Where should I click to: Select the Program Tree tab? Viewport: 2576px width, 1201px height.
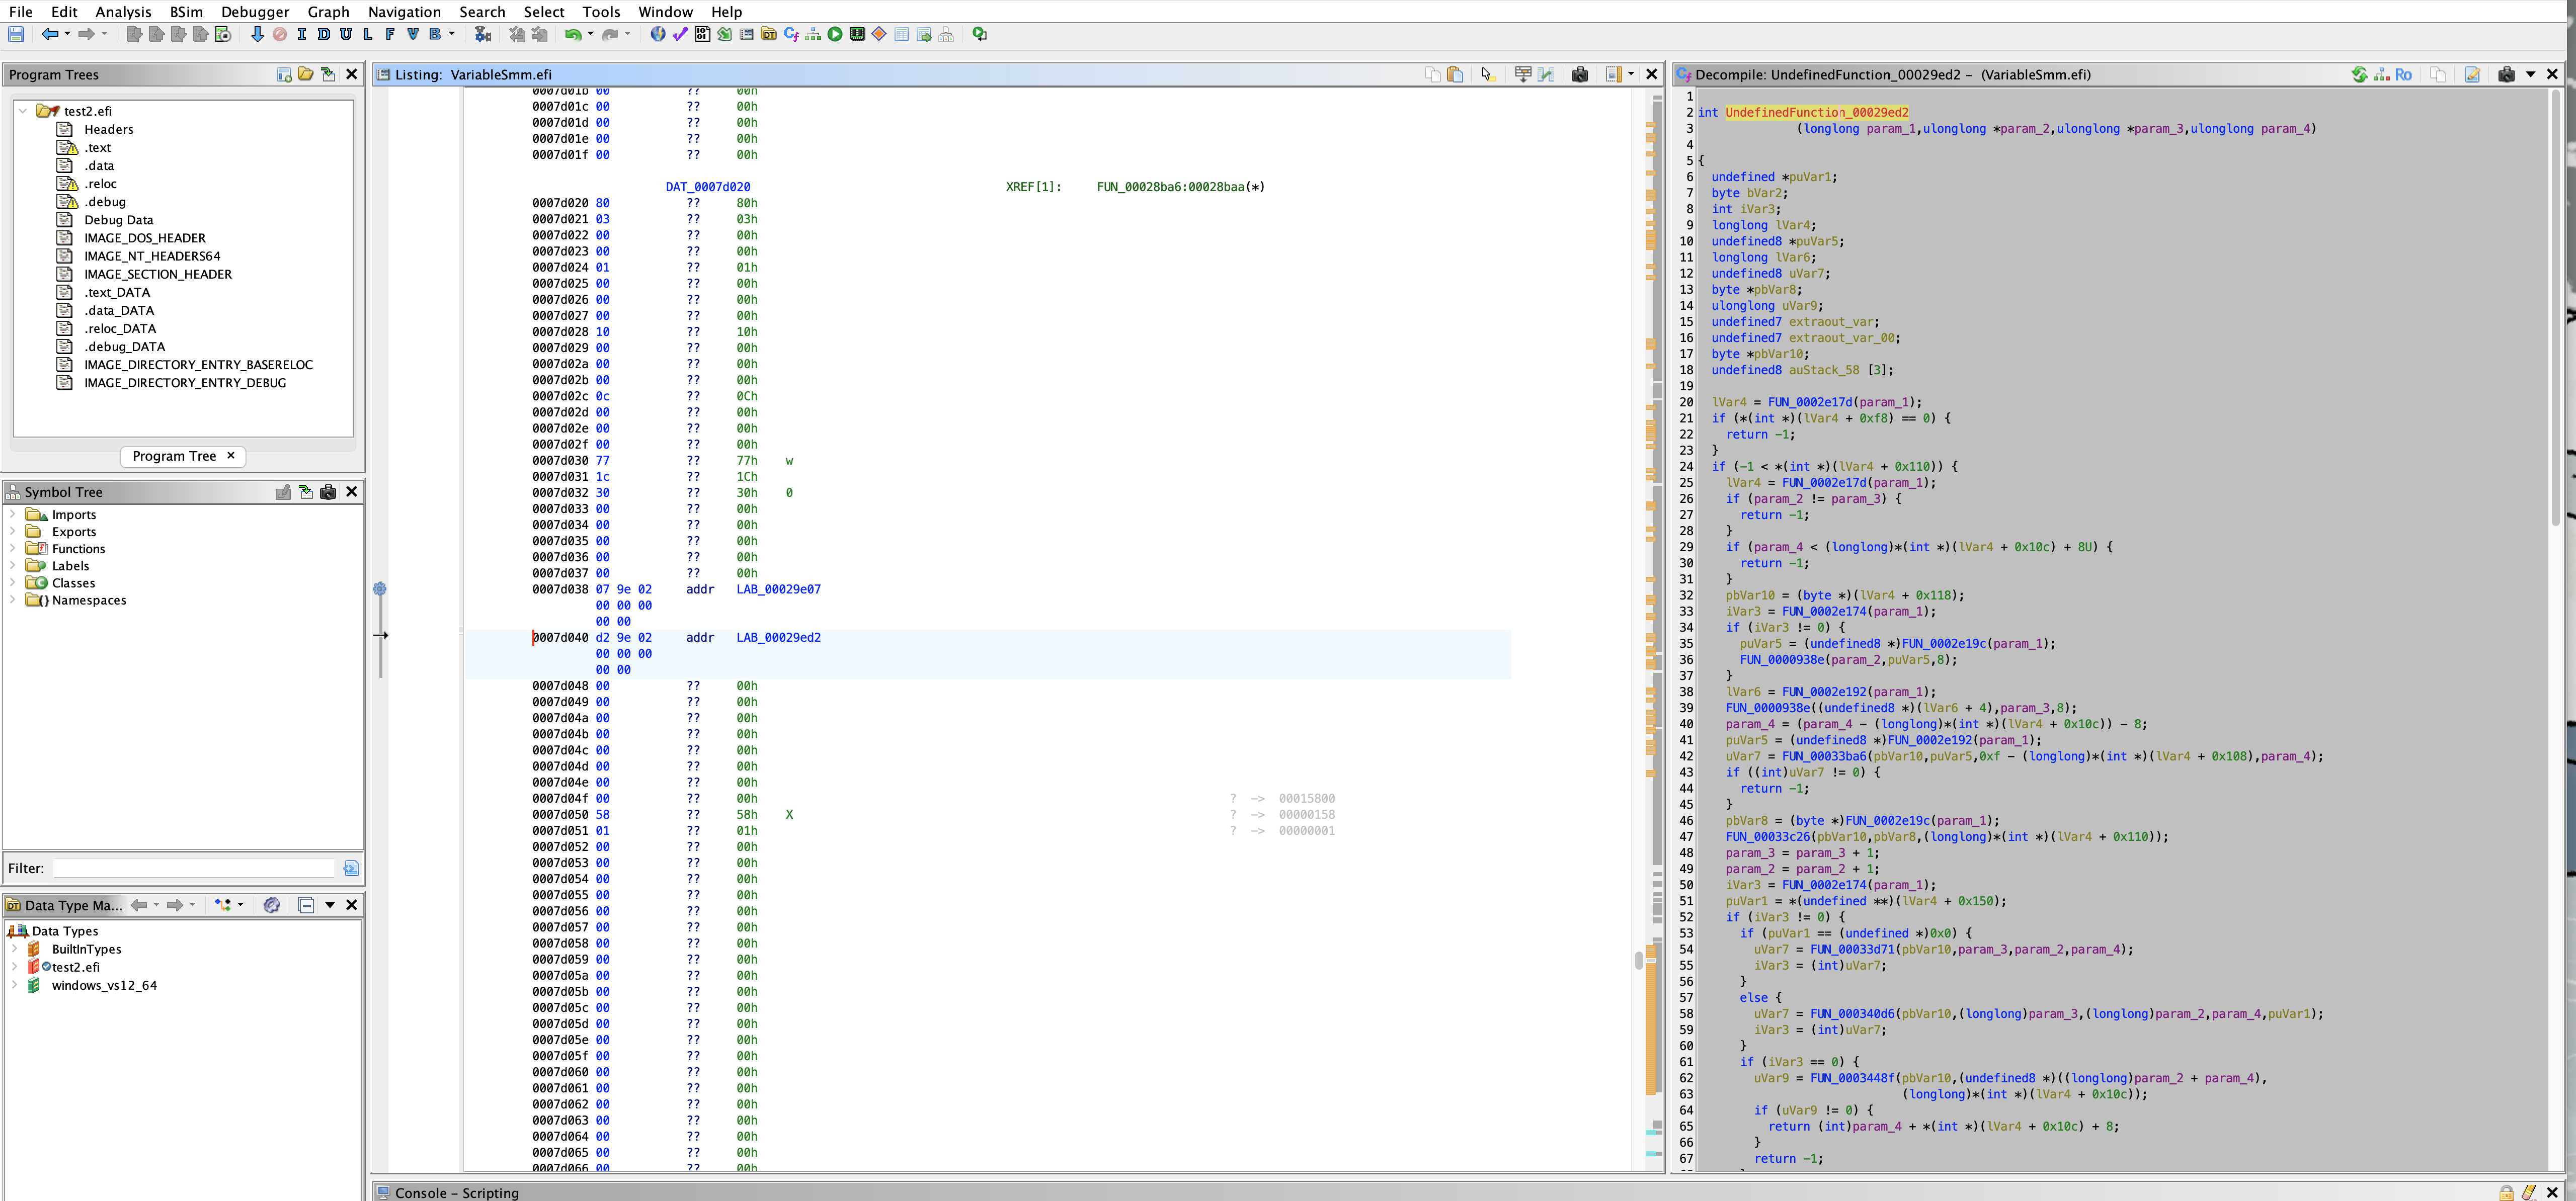pyautogui.click(x=174, y=456)
